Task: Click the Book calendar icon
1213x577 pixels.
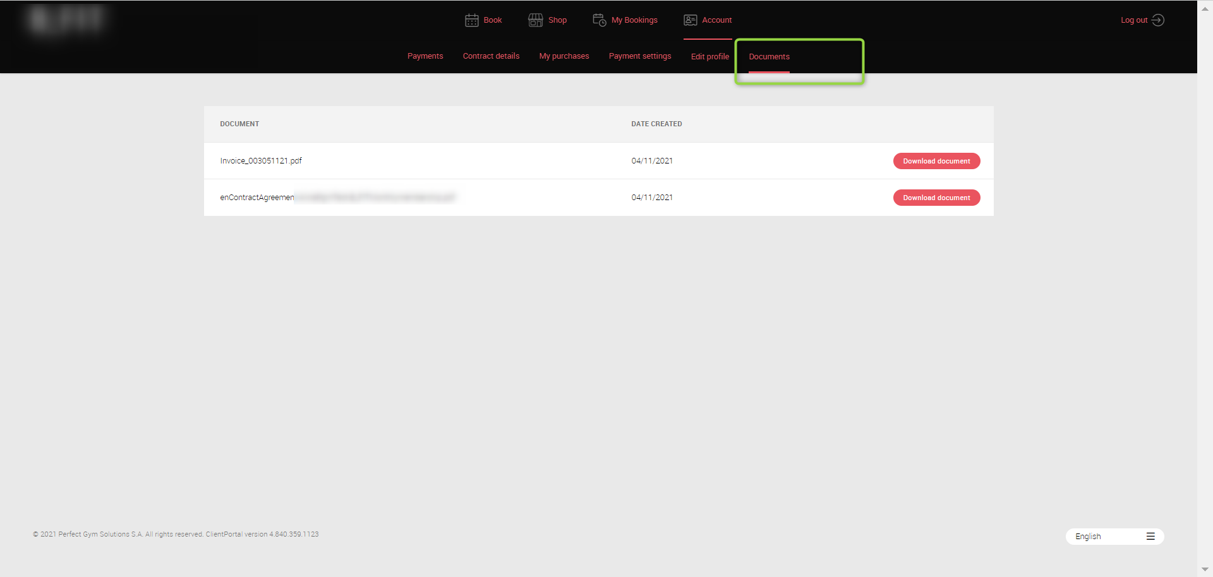Action: tap(471, 20)
